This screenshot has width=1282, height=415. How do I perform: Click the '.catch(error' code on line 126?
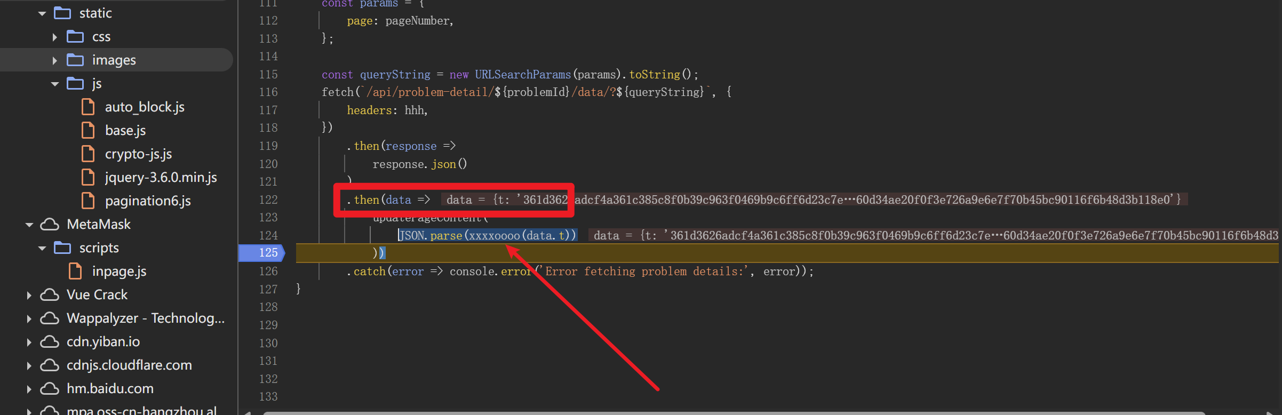click(x=385, y=271)
